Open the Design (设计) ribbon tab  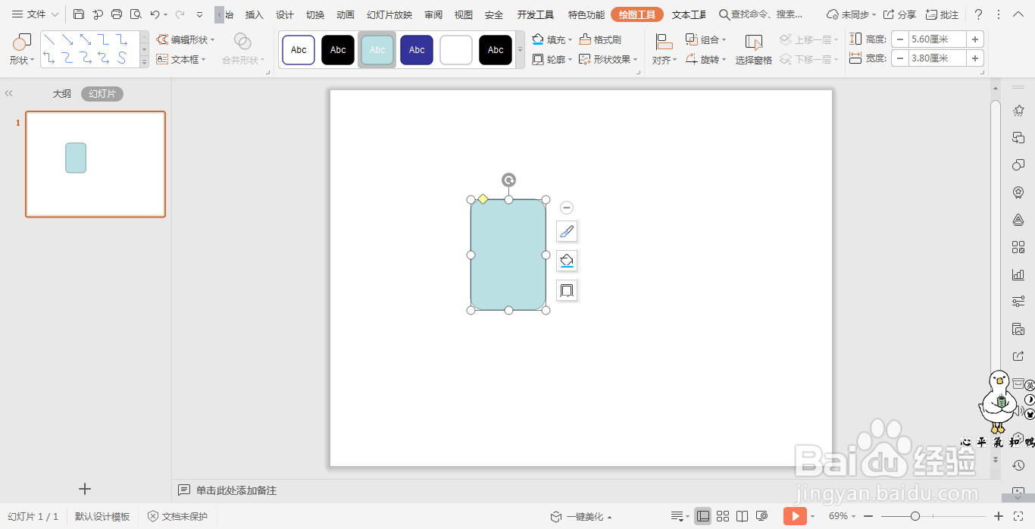pyautogui.click(x=285, y=14)
